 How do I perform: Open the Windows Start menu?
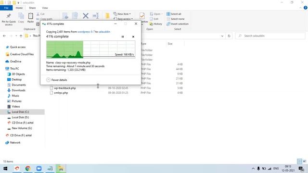pyautogui.click(x=5, y=169)
